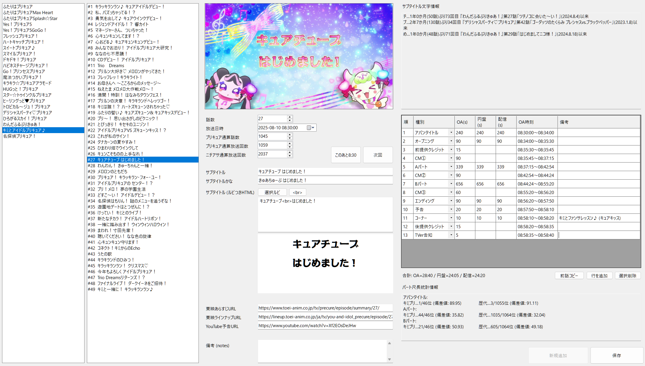645x366 pixels.
Task: Increase the プリキュア通算放送回数 value by one
Action: (x=290, y=143)
